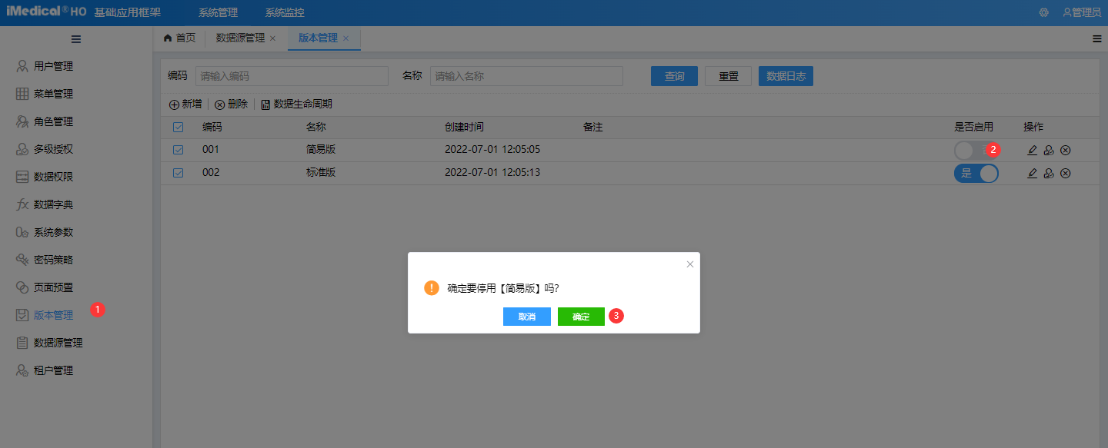Click the 新增 add icon in toolbar

click(x=174, y=105)
